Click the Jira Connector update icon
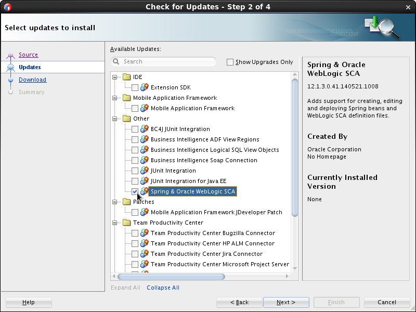Screen dimensions: 416x312 pyautogui.click(x=145, y=254)
